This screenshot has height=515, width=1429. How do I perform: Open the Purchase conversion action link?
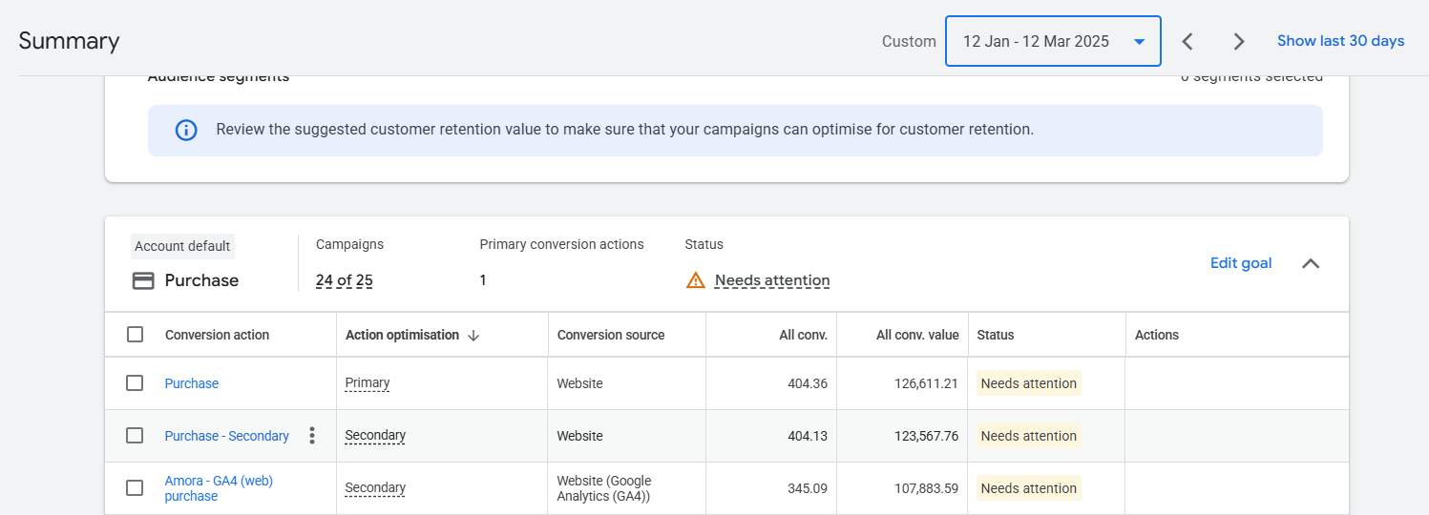point(192,383)
